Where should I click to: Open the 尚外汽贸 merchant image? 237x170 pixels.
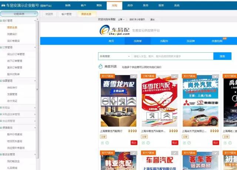click(200, 101)
